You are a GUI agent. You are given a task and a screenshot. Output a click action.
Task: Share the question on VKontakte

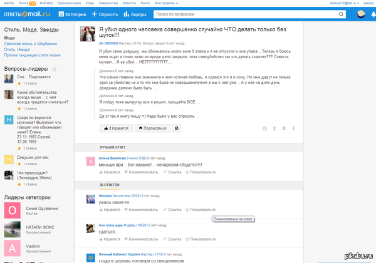(x=284, y=128)
